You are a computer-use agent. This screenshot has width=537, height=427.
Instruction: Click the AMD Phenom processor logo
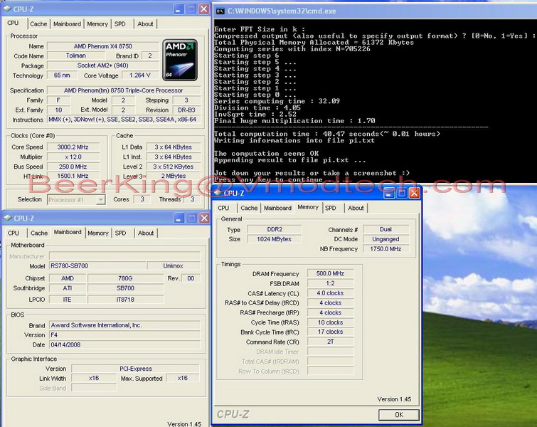(x=180, y=60)
